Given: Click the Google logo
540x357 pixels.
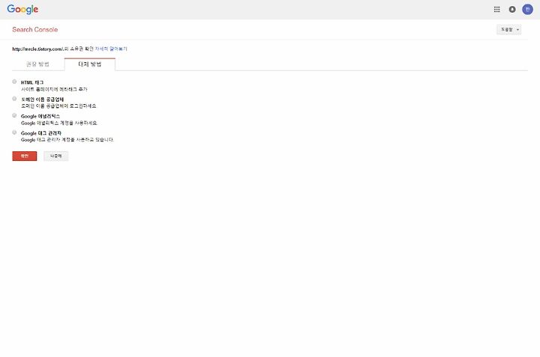Looking at the screenshot, I should (x=22, y=9).
